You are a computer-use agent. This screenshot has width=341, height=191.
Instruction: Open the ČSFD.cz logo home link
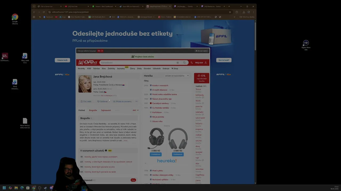click(x=88, y=63)
